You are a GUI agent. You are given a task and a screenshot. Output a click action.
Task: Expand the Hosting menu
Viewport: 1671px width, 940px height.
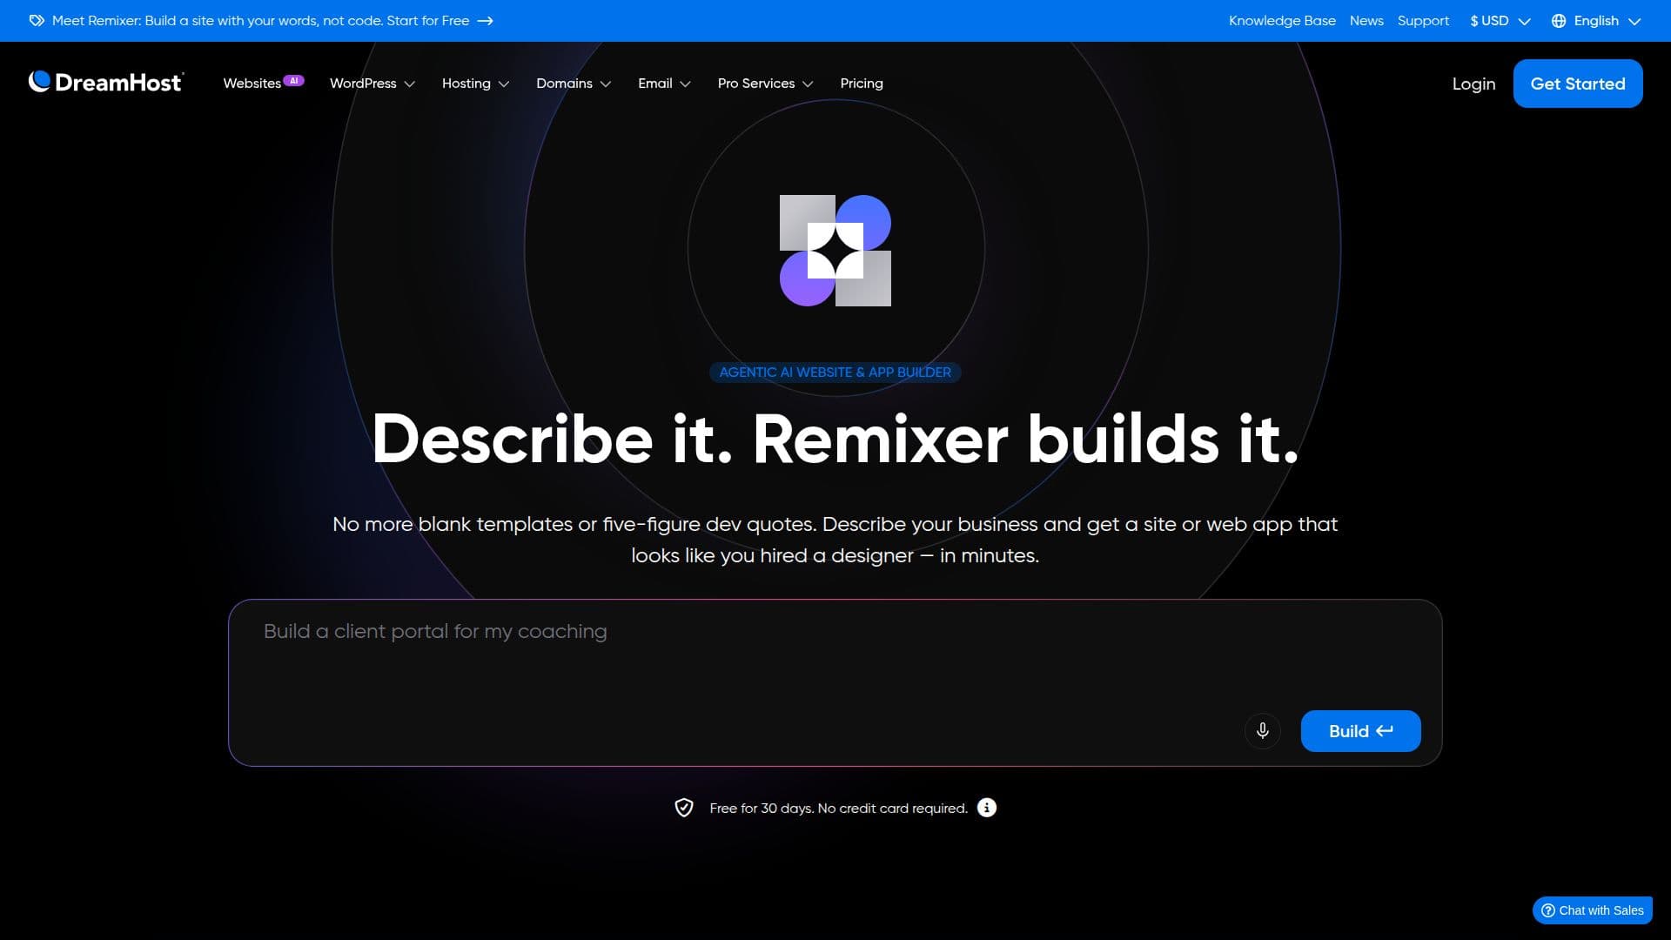point(475,84)
